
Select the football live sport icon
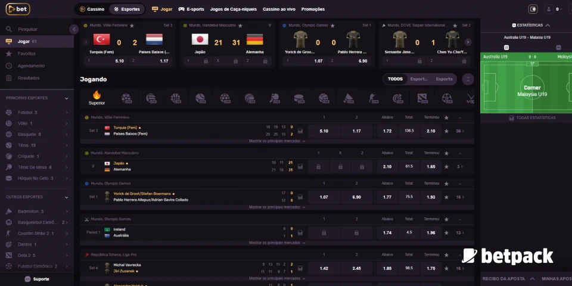126,98
